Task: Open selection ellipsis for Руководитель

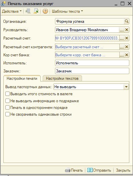Action: coord(122,30)
